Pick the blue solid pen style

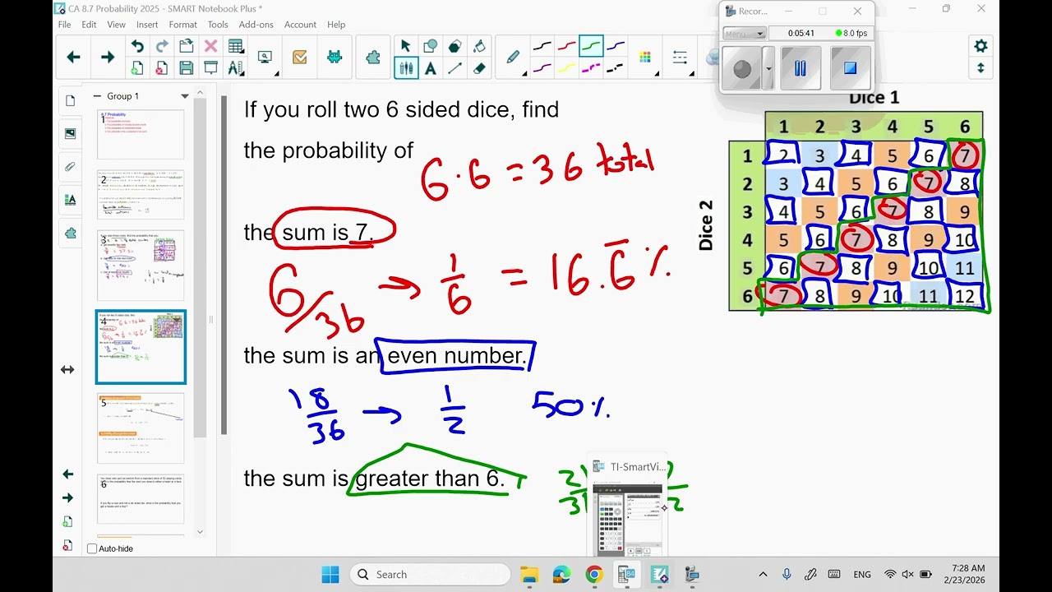[616, 46]
